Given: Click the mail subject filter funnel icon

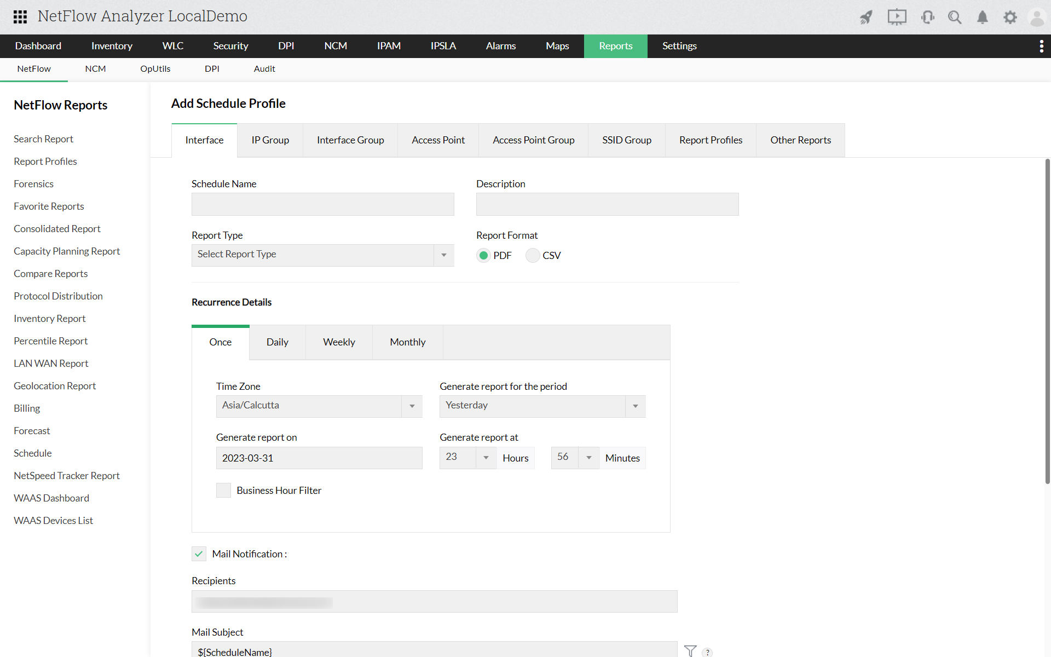Looking at the screenshot, I should click(x=690, y=651).
